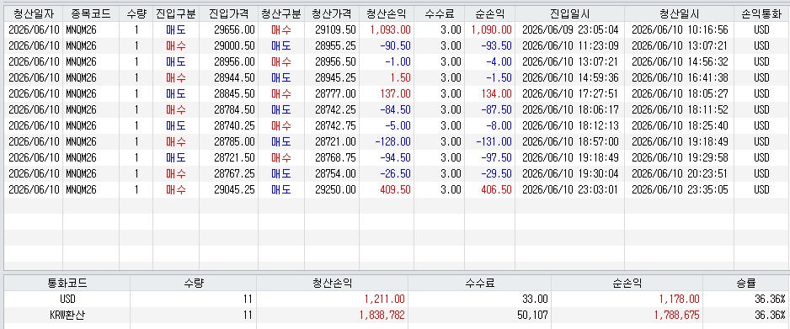Select settlement time 2026/06/10 10:16:56
790x329 pixels.
[x=680, y=30]
